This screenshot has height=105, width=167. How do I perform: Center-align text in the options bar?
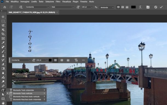coord(123,7)
